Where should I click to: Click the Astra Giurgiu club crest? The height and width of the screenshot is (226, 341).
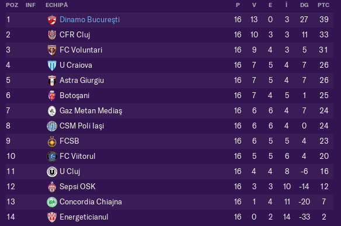pyautogui.click(x=52, y=81)
